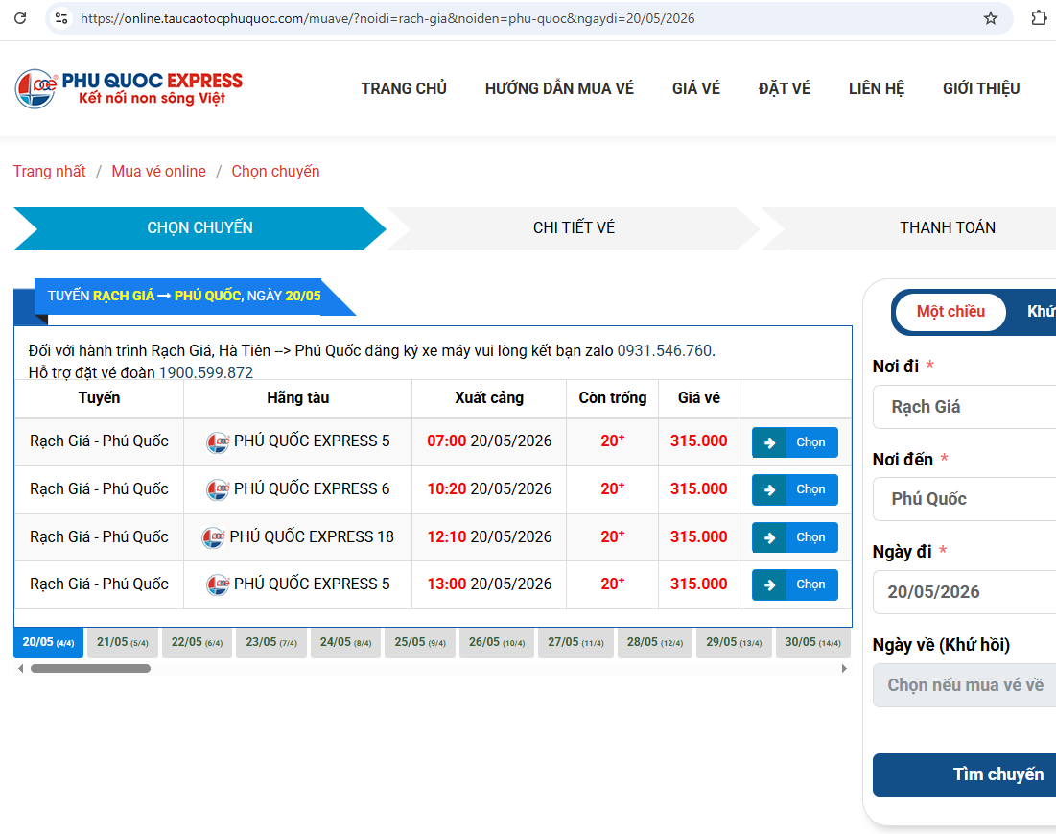Click the date strip horizontal scrollbar thumb
This screenshot has width=1056, height=834.
point(90,668)
